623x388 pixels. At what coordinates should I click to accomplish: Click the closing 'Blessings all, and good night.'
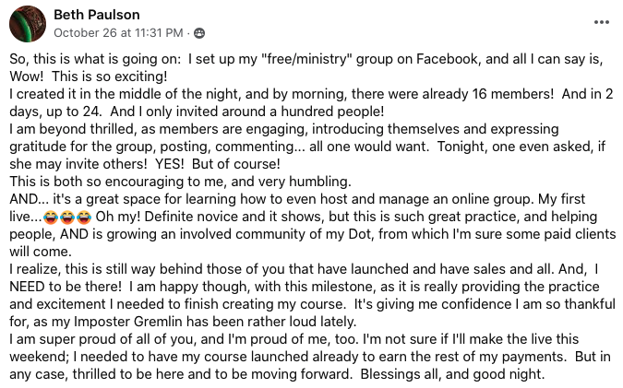(x=452, y=374)
